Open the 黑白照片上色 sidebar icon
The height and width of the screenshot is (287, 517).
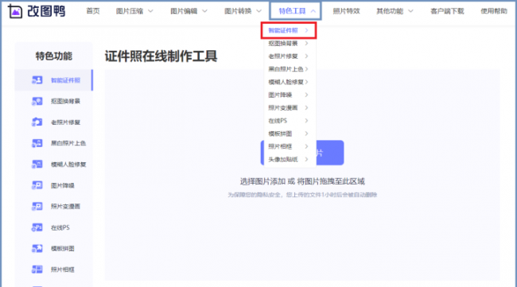[x=37, y=143]
